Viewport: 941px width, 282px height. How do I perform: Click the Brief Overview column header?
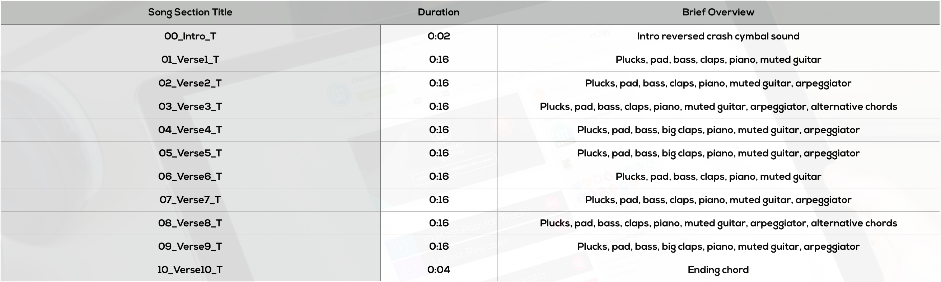pos(718,12)
